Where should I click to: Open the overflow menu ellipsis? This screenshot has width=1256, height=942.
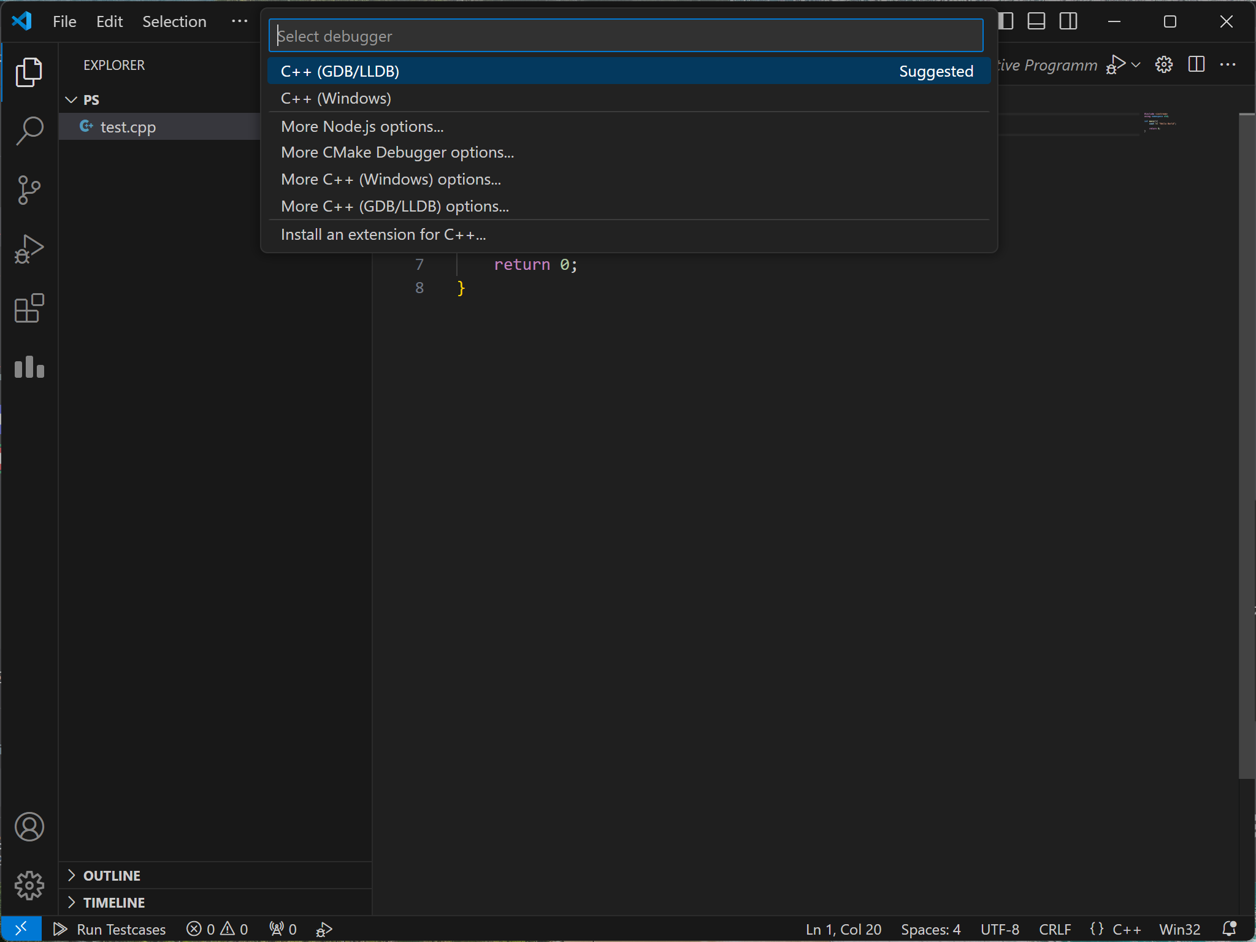click(x=239, y=21)
